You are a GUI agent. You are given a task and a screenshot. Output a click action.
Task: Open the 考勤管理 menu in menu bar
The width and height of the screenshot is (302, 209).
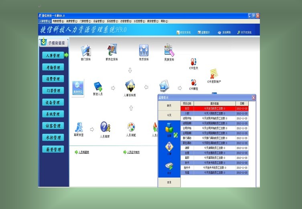[x=58, y=21]
